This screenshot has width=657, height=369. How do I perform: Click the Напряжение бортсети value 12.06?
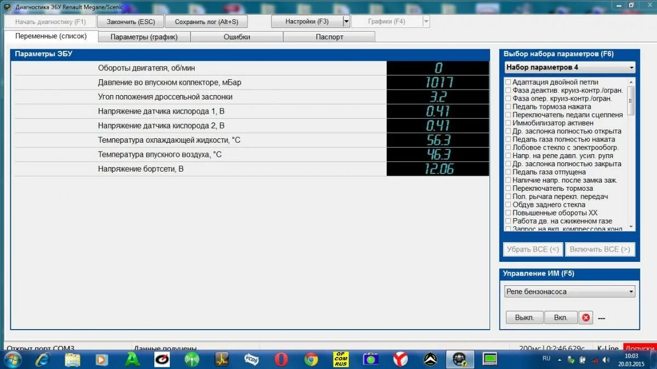[x=439, y=169]
